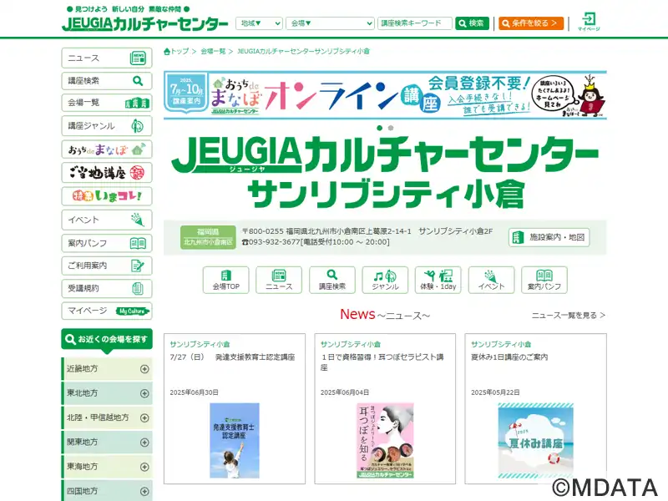Open ご当地講座 sidebar banner

click(107, 173)
